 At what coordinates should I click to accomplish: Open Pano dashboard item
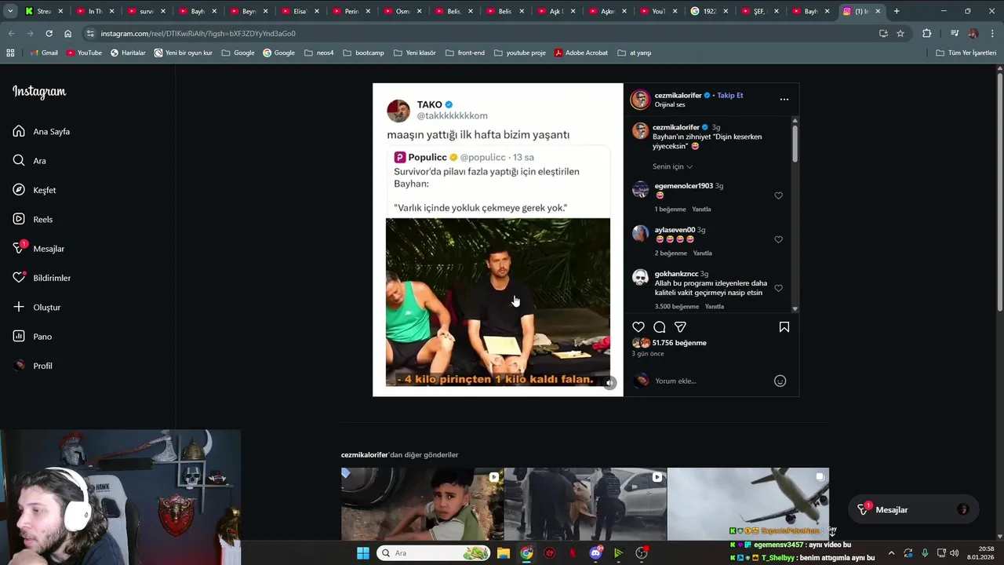tap(32, 337)
